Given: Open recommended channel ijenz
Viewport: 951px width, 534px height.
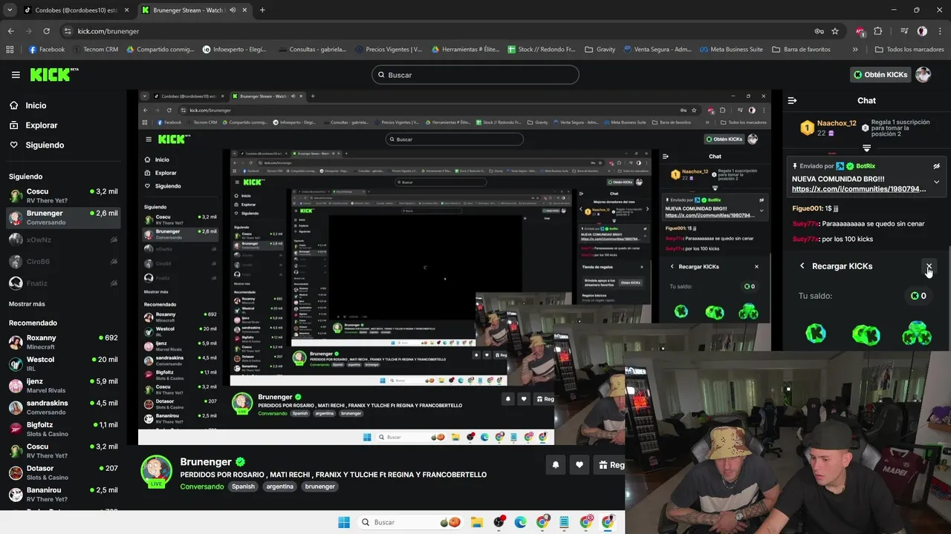Looking at the screenshot, I should tap(62, 386).
